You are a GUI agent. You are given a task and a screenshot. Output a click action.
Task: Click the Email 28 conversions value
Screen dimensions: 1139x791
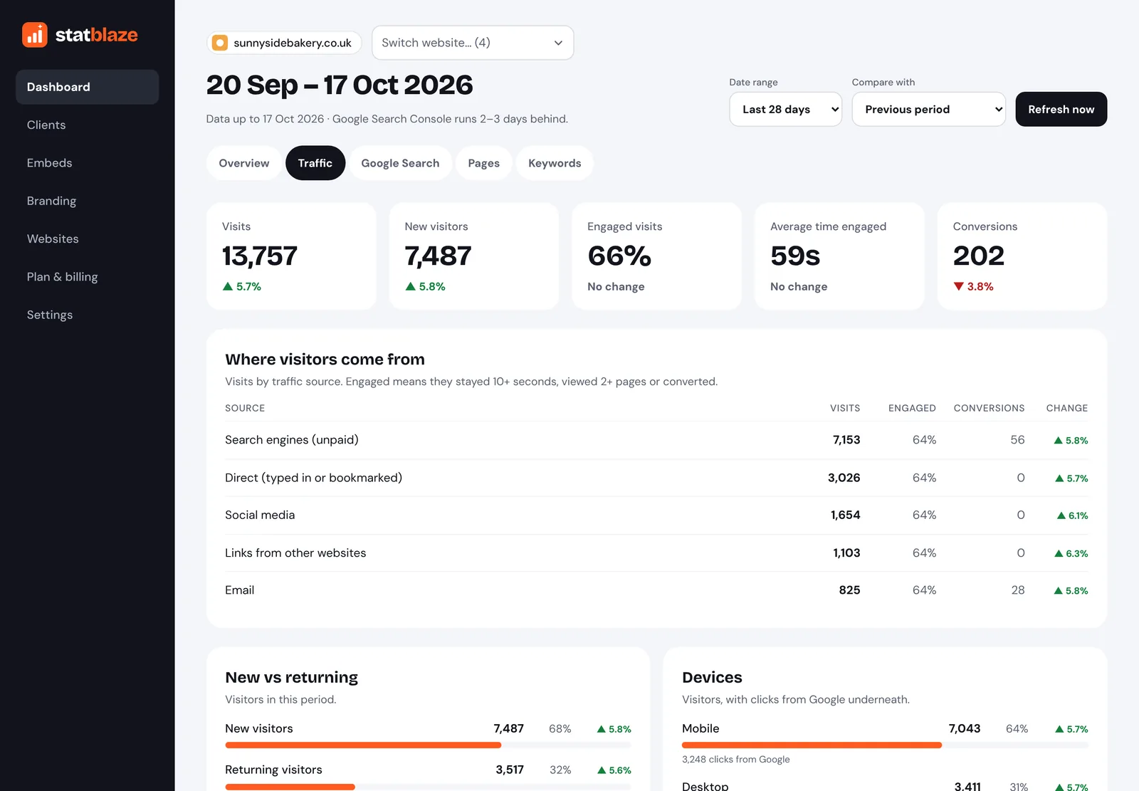click(1018, 590)
